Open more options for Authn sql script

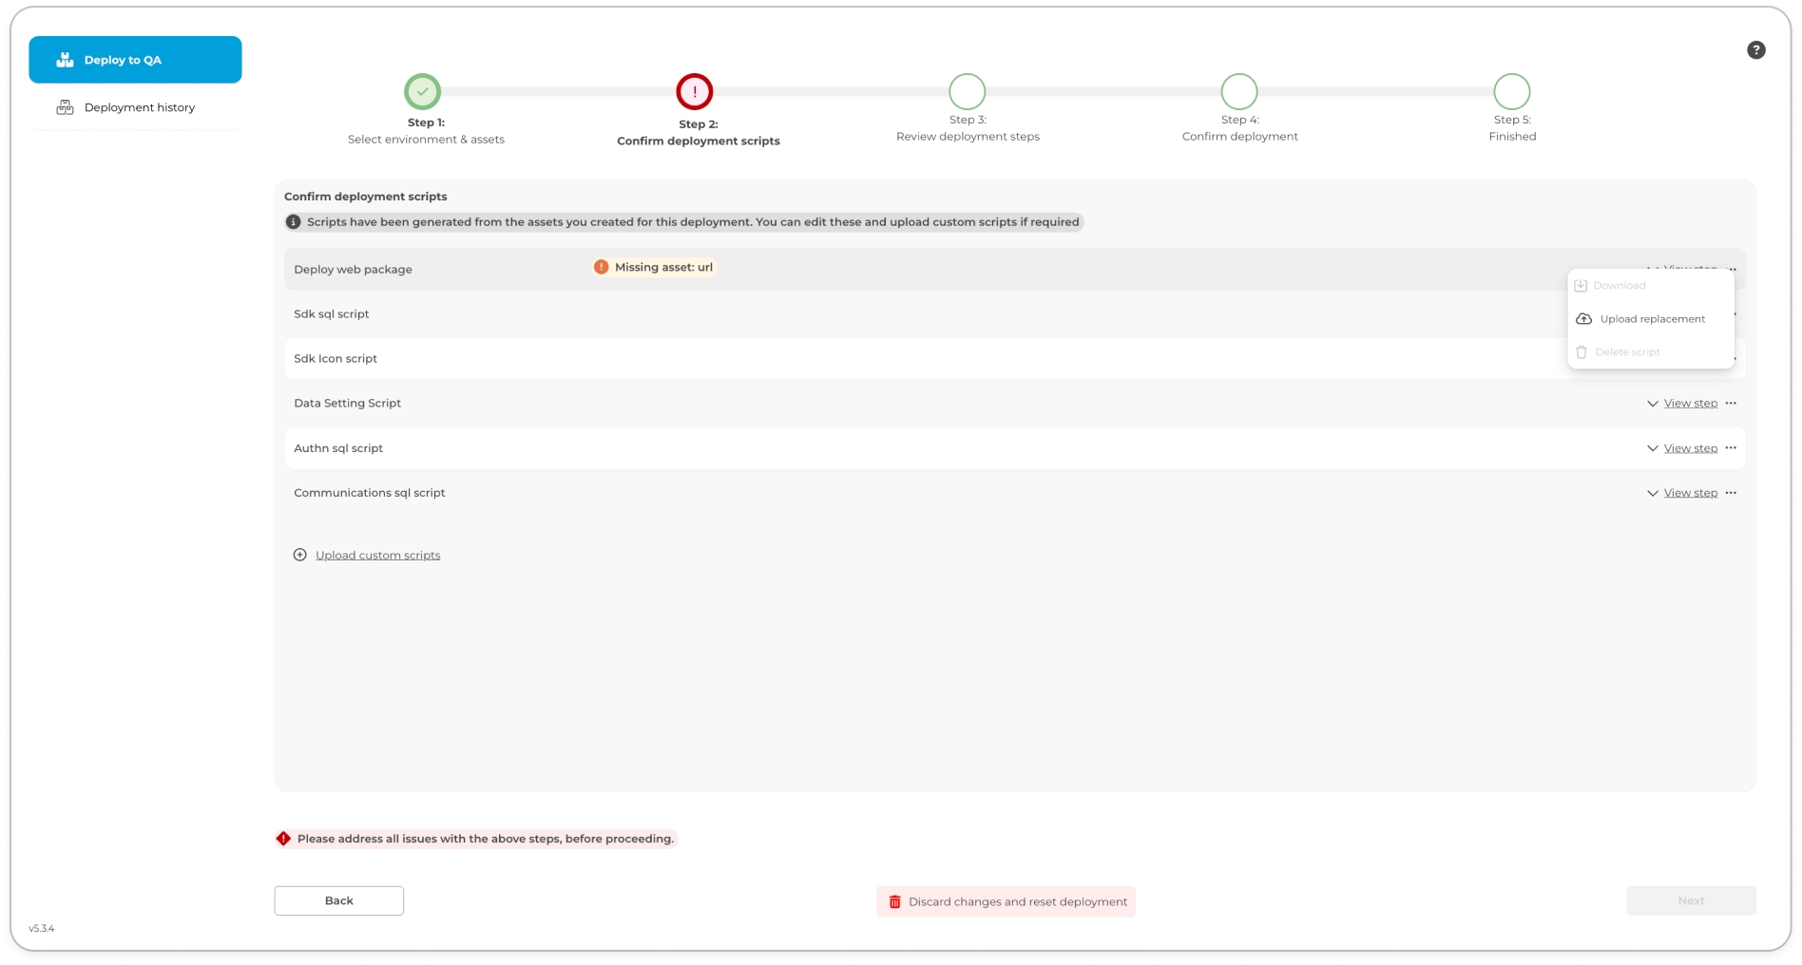[x=1731, y=448]
